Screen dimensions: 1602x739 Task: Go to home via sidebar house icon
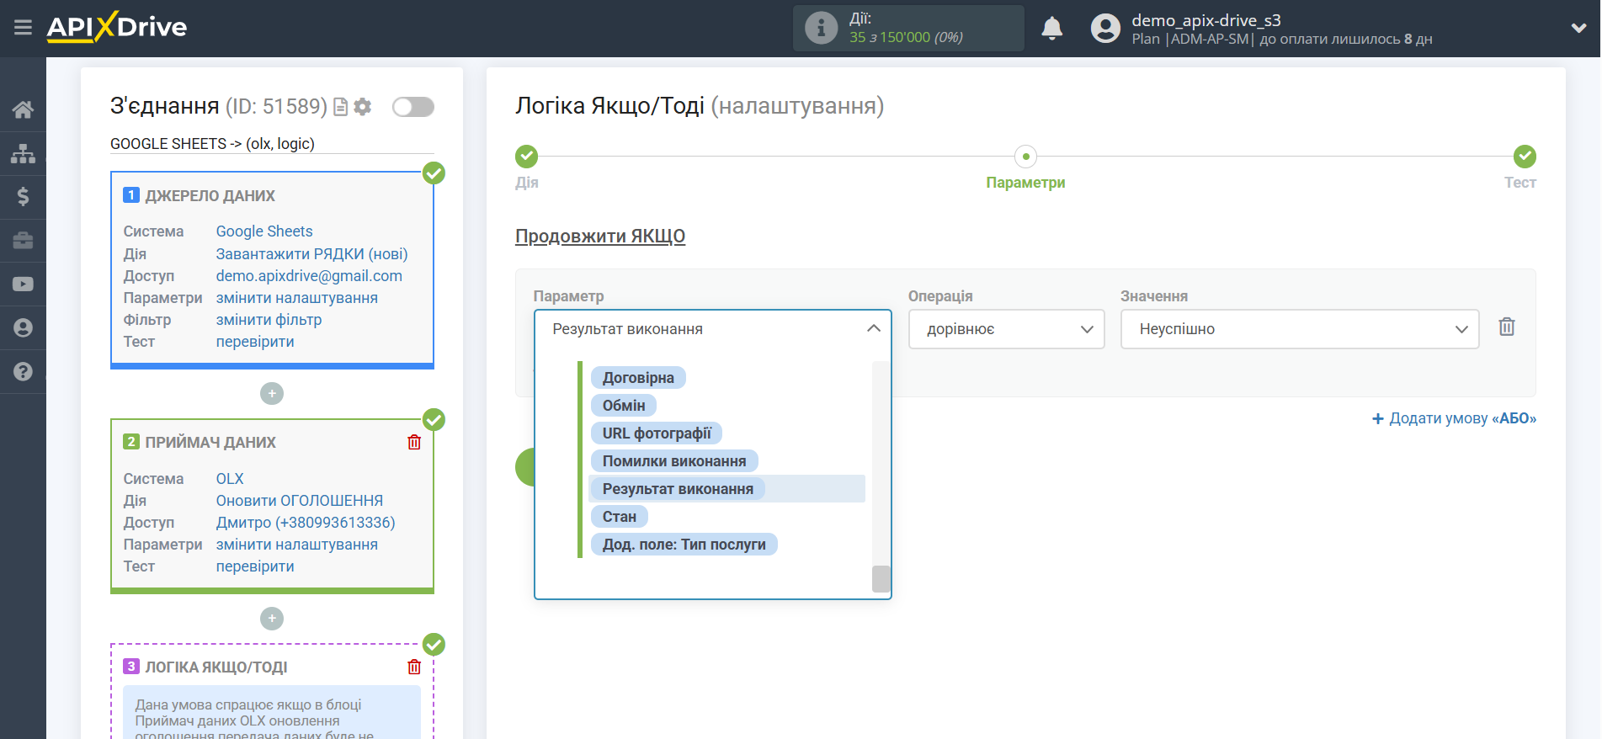[x=23, y=109]
